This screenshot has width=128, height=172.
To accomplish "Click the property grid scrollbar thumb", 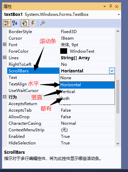I will tap(118, 97).
